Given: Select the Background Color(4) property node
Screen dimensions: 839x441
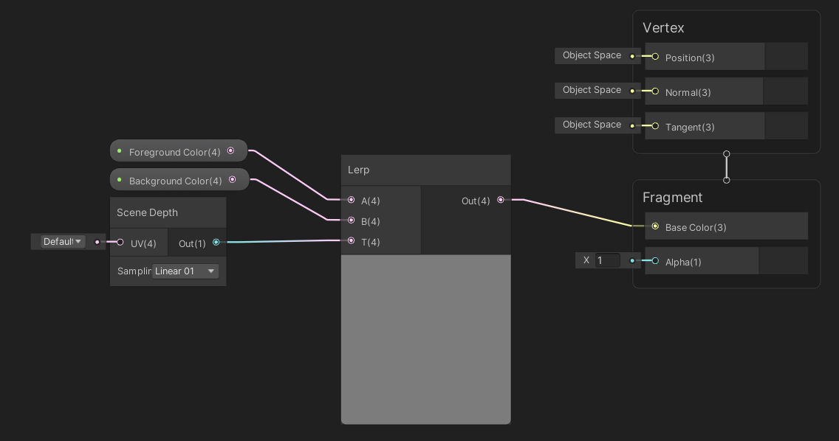Looking at the screenshot, I should coord(177,180).
